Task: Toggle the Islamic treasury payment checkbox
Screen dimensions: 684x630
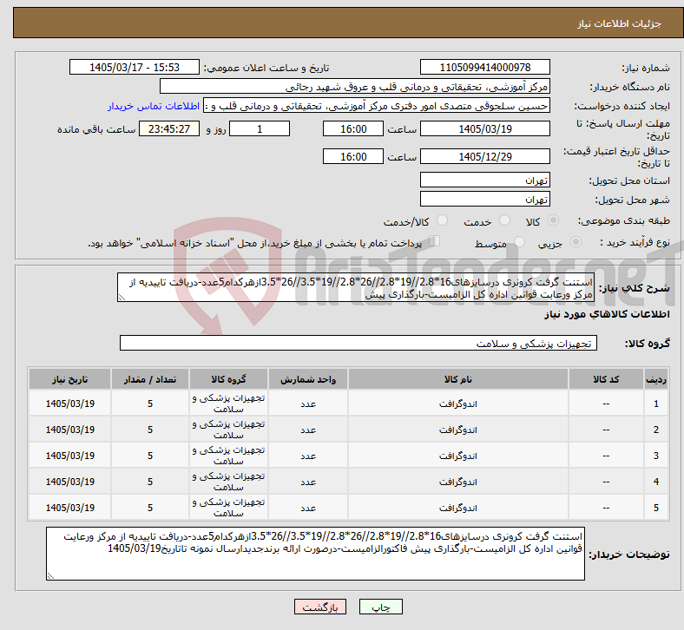Action: click(x=434, y=241)
